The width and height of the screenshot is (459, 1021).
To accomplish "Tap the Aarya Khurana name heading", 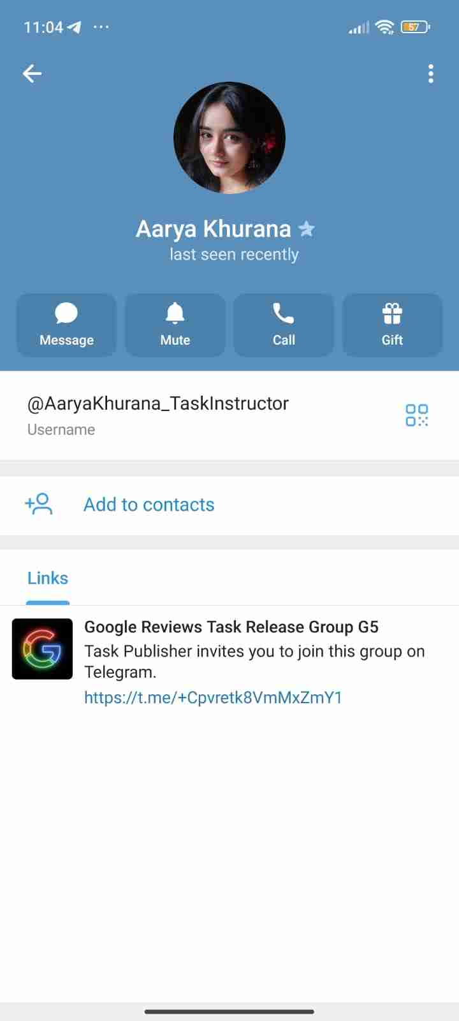I will tap(214, 228).
